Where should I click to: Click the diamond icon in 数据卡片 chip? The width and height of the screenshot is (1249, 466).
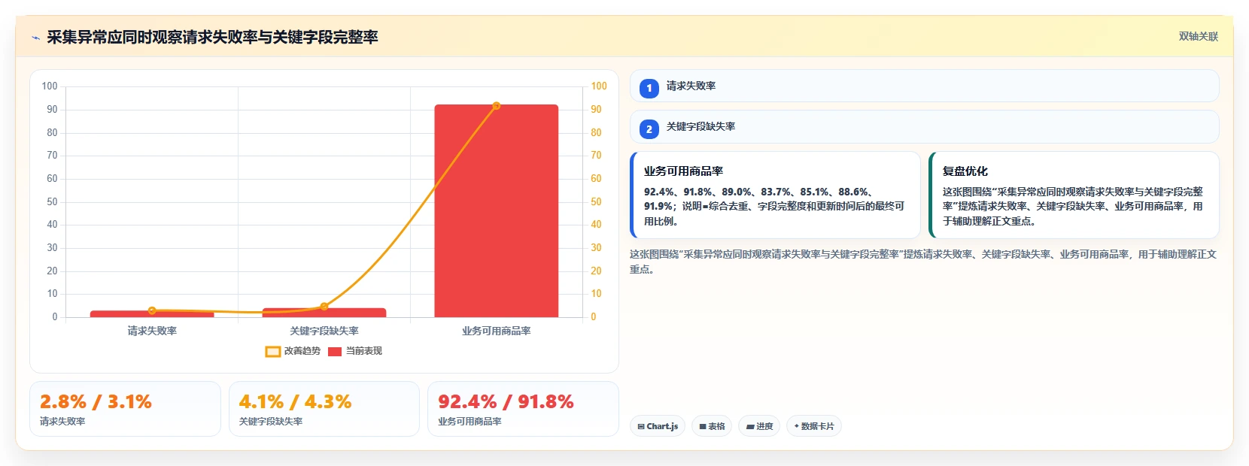(797, 426)
